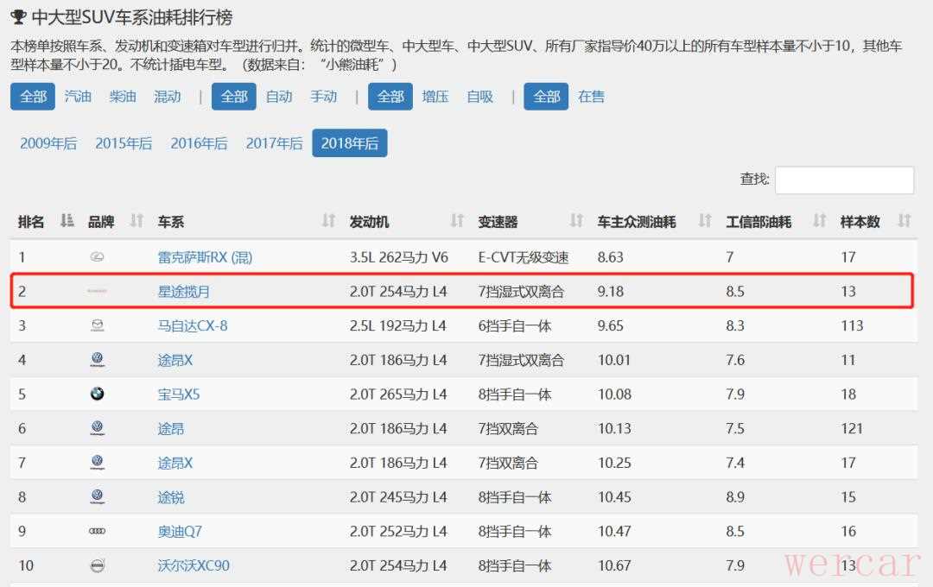Click the 10.67 fuel consumption value
This screenshot has width=933, height=587.
click(614, 565)
